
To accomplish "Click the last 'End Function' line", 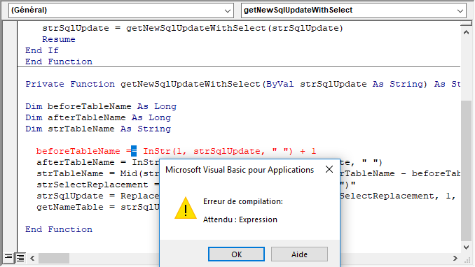I will [x=59, y=229].
